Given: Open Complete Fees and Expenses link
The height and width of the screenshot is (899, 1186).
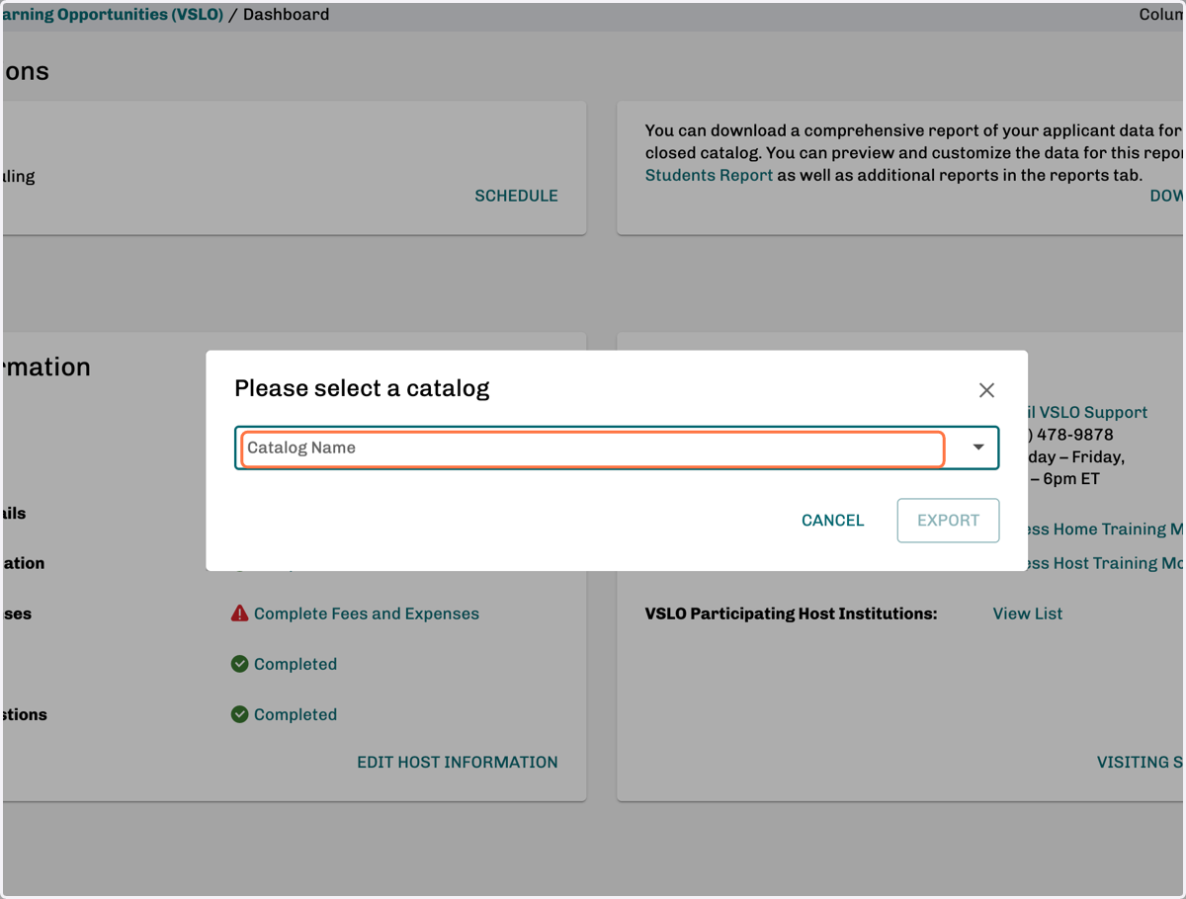Looking at the screenshot, I should point(367,613).
